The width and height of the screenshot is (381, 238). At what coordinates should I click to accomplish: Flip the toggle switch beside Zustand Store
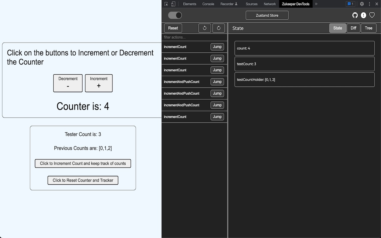click(x=175, y=15)
